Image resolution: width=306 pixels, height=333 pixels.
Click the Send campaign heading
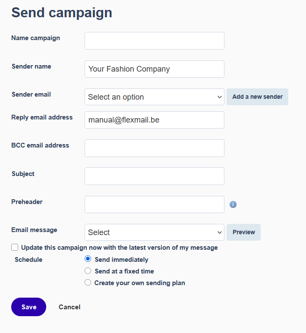pos(62,13)
